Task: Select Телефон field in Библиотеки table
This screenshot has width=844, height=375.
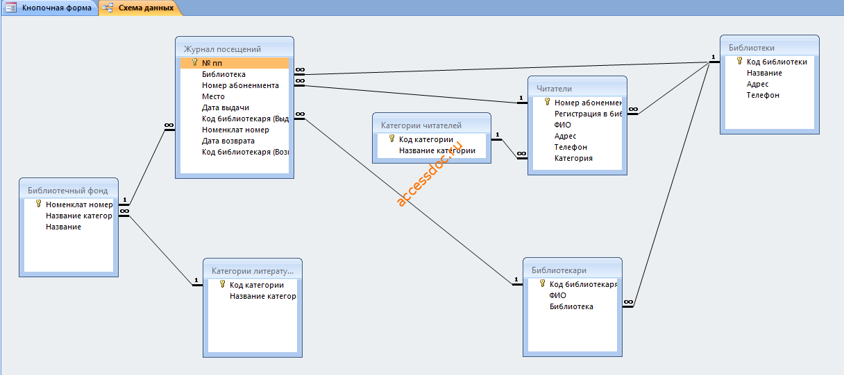Action: click(769, 95)
